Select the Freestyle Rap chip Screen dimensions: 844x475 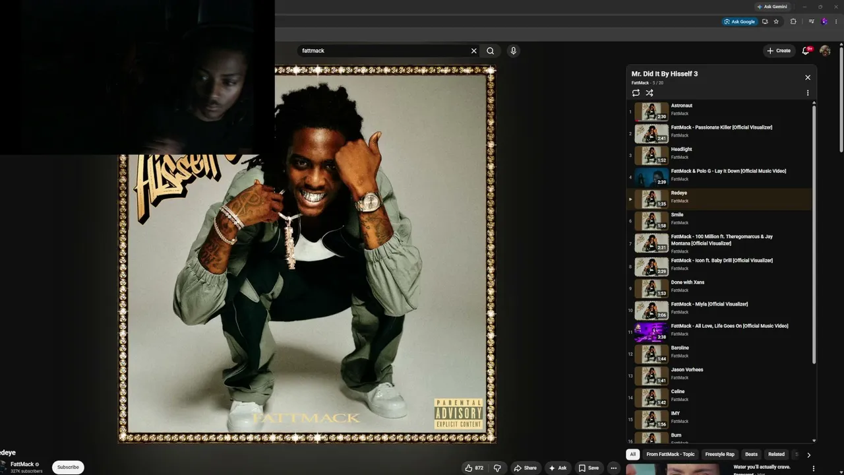pos(719,455)
